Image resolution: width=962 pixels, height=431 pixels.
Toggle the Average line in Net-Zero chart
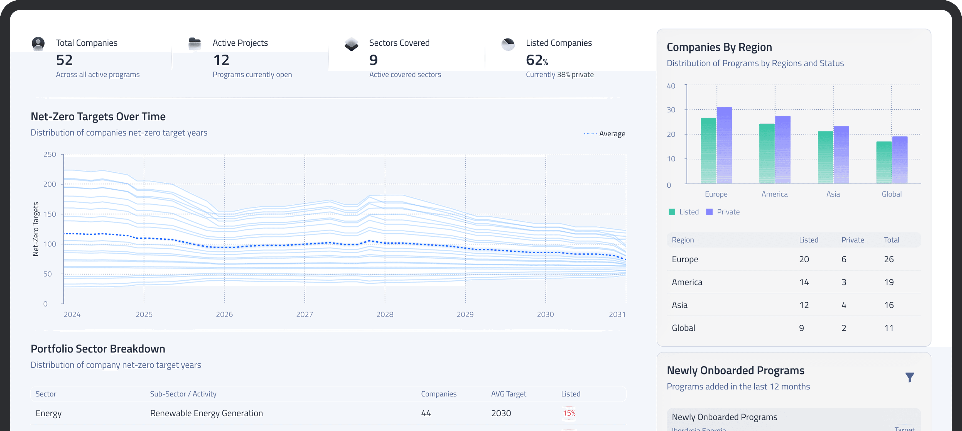(604, 133)
